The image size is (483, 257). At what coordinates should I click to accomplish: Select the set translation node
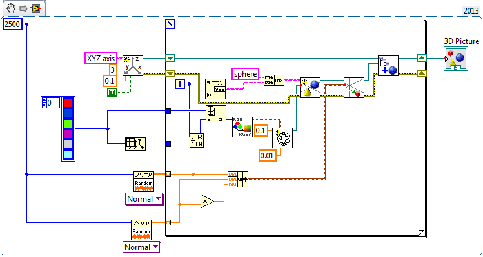tap(354, 88)
